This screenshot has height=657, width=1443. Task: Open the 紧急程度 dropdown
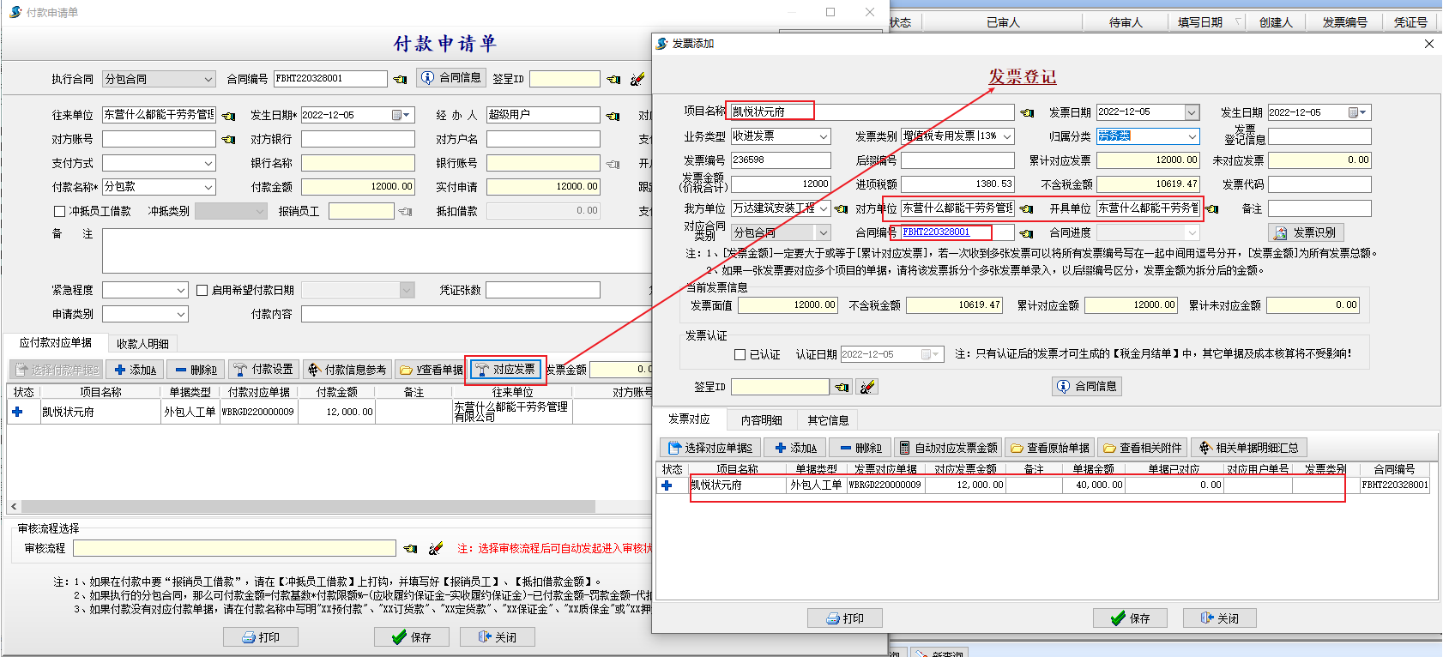pos(181,291)
